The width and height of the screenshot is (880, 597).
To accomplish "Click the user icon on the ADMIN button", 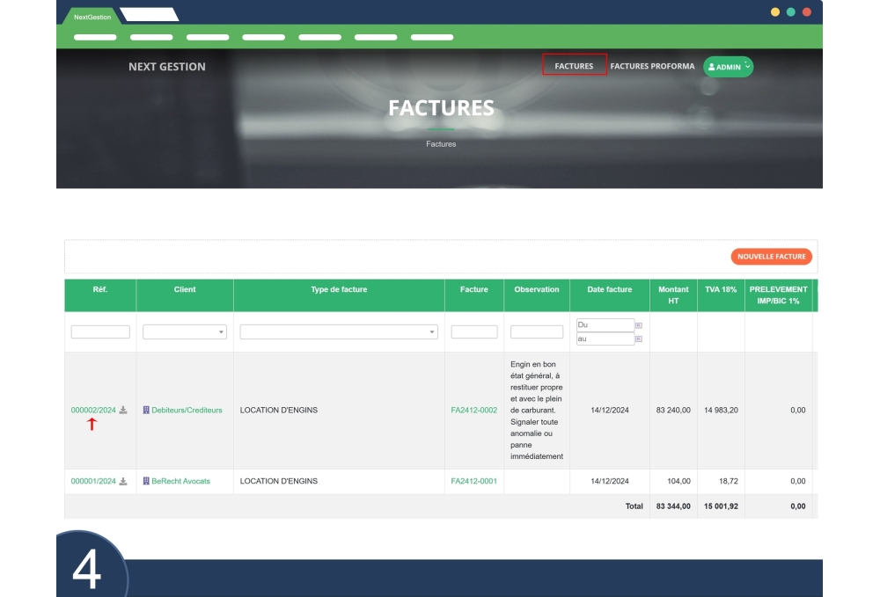I will 712,66.
